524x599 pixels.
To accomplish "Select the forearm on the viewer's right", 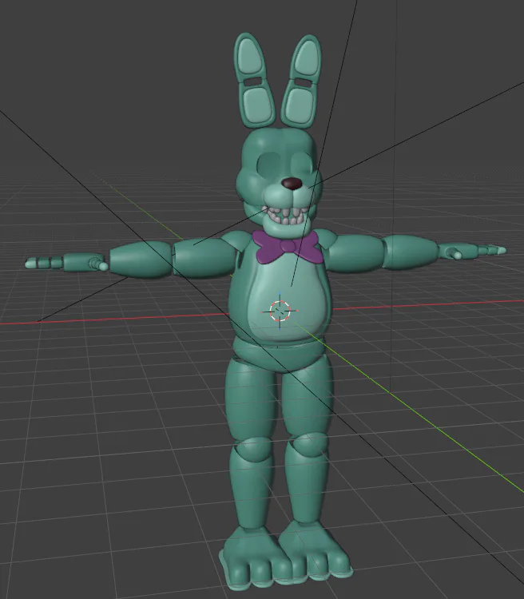I will pos(411,252).
